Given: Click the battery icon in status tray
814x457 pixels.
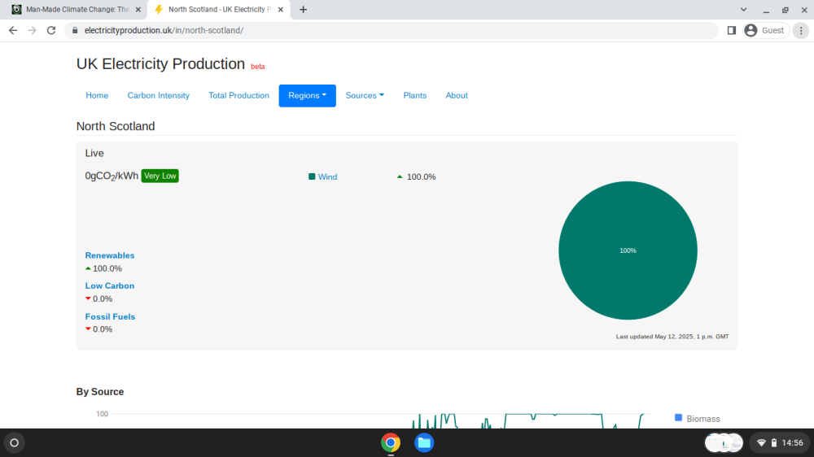Looking at the screenshot, I should pyautogui.click(x=774, y=443).
